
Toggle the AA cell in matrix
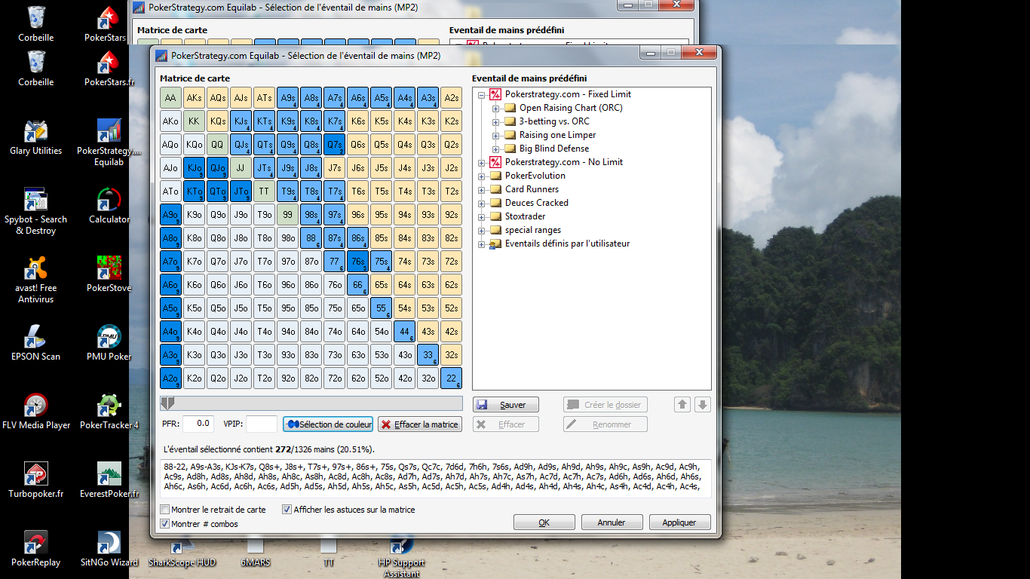pos(170,98)
